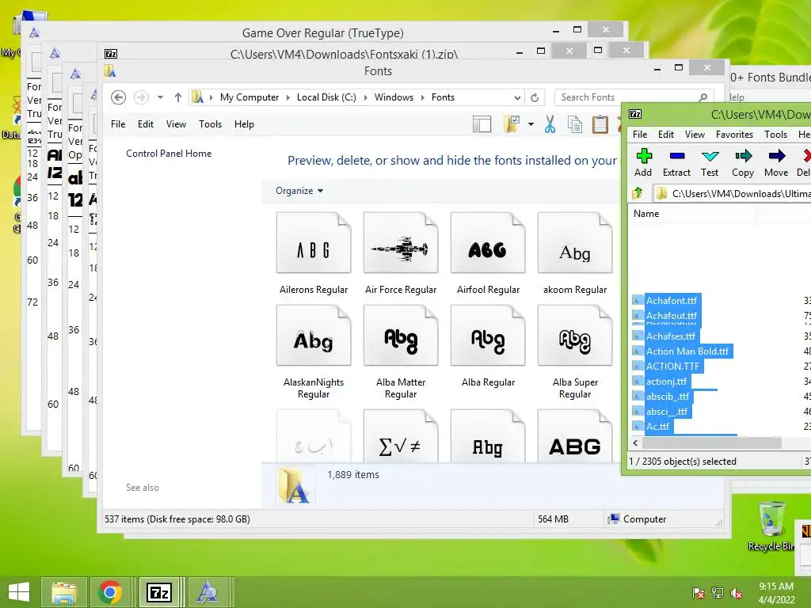This screenshot has width=811, height=608.
Task: Click the 7-Zip up-folder icon
Action: pos(638,193)
